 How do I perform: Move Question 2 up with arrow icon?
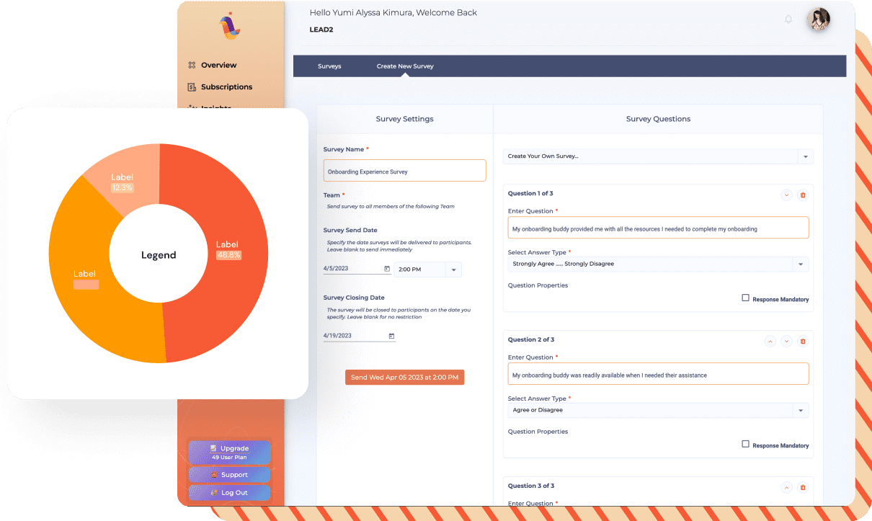(770, 342)
